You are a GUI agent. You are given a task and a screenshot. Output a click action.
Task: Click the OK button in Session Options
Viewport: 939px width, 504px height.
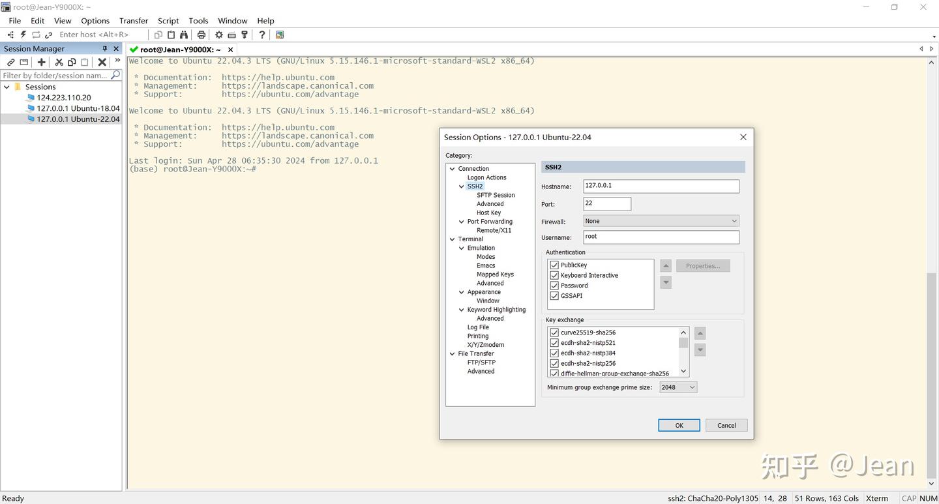pyautogui.click(x=679, y=425)
